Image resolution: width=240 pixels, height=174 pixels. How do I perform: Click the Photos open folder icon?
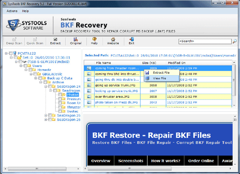[64, 95]
